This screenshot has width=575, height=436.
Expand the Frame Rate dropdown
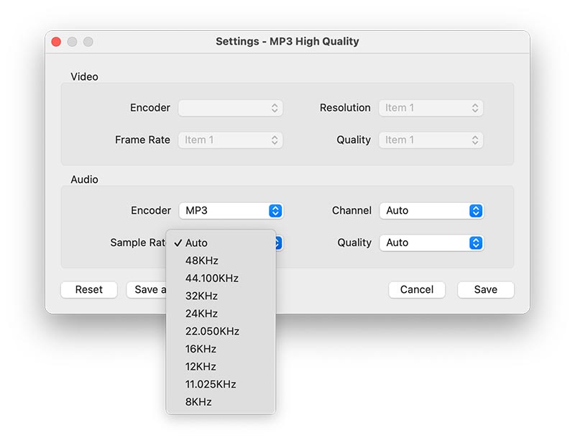231,140
